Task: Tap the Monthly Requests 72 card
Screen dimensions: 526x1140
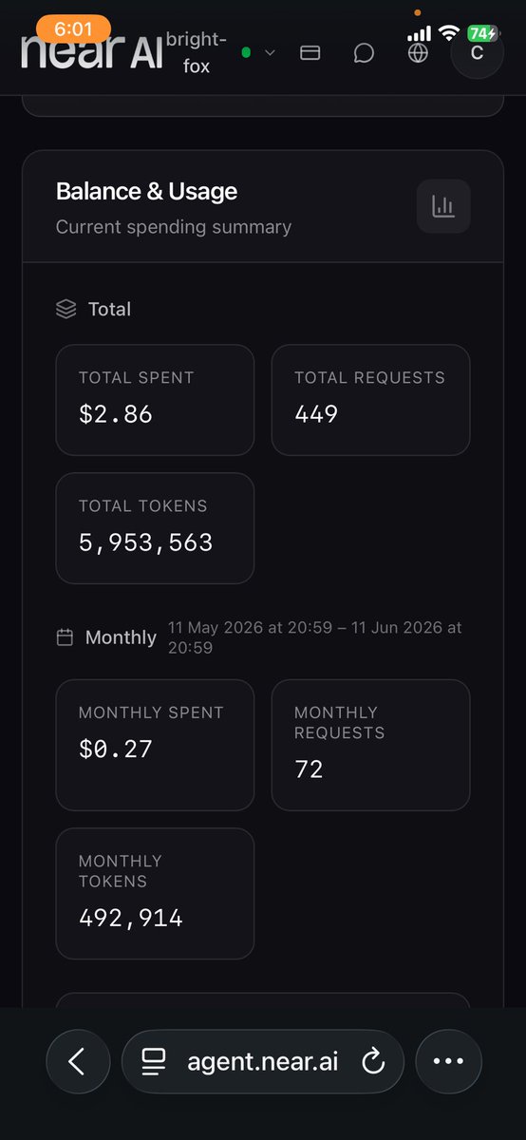Action: click(x=370, y=745)
